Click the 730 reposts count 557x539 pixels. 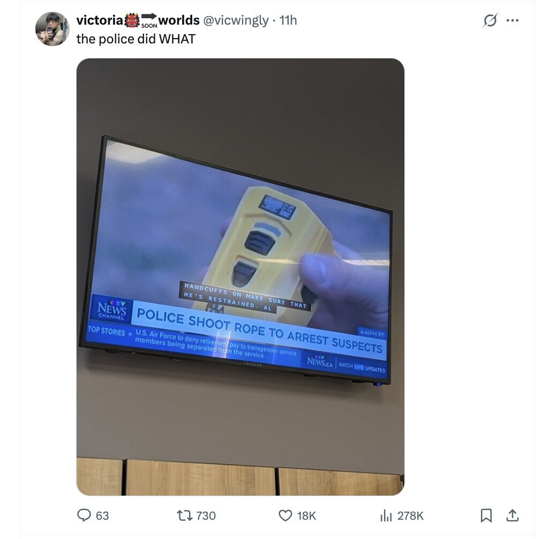(206, 515)
